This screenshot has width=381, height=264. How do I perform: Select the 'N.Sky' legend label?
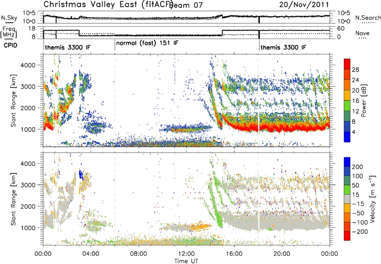[x=9, y=18]
